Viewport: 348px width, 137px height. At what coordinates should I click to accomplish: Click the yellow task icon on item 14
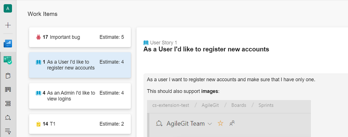(39, 124)
